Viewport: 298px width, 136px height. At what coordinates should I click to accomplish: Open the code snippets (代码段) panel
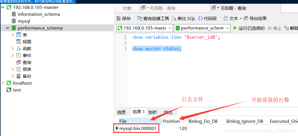tap(208, 18)
